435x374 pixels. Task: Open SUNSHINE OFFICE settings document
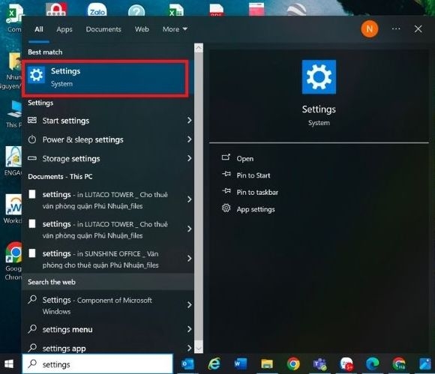108,259
